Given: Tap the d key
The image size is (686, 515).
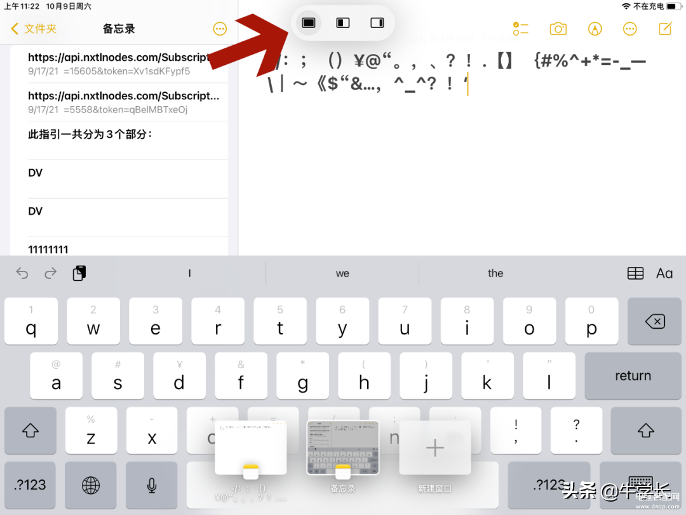Looking at the screenshot, I should [179, 376].
